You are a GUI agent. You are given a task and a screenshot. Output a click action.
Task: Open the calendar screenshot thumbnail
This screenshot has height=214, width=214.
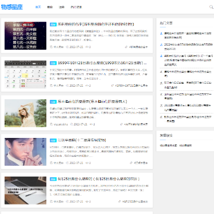pyautogui.click(x=26, y=74)
